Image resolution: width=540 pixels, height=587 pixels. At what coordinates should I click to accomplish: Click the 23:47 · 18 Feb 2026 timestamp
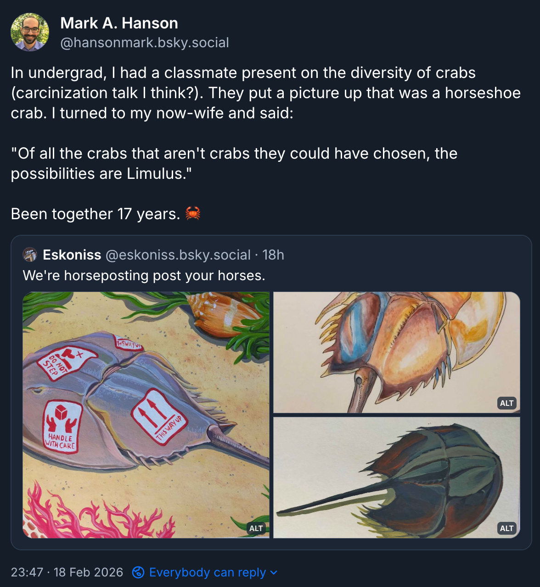click(x=67, y=572)
